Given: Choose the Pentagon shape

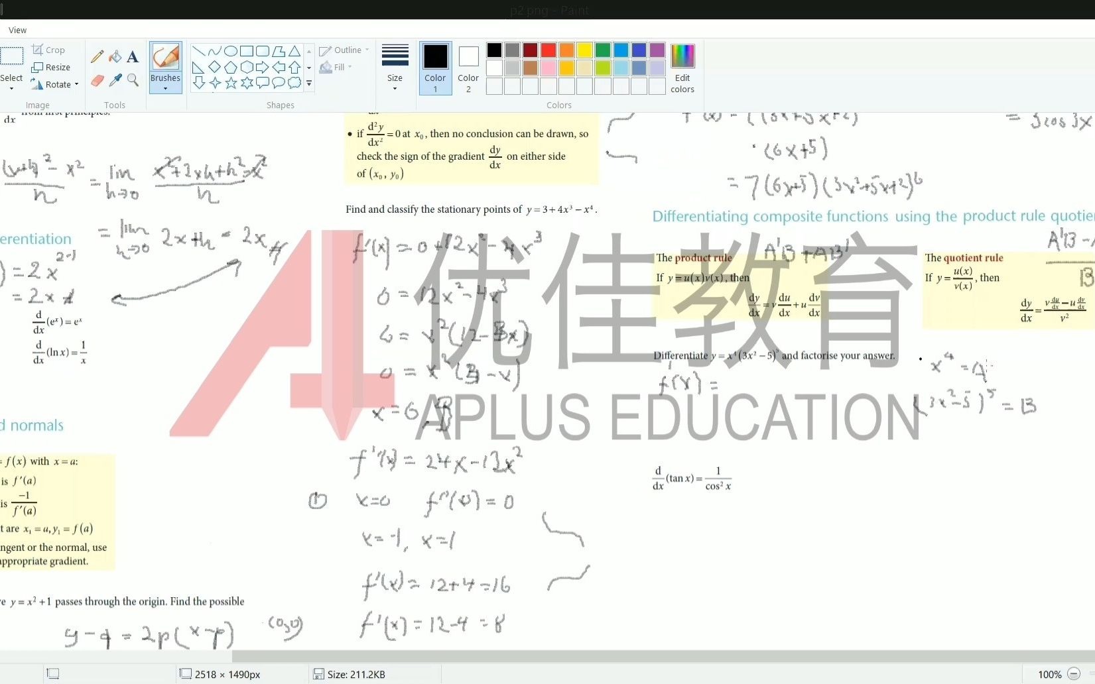Looking at the screenshot, I should click(231, 67).
